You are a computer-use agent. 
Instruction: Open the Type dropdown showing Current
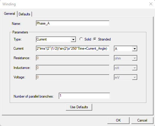56,39
